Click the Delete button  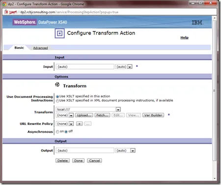click(x=62, y=161)
